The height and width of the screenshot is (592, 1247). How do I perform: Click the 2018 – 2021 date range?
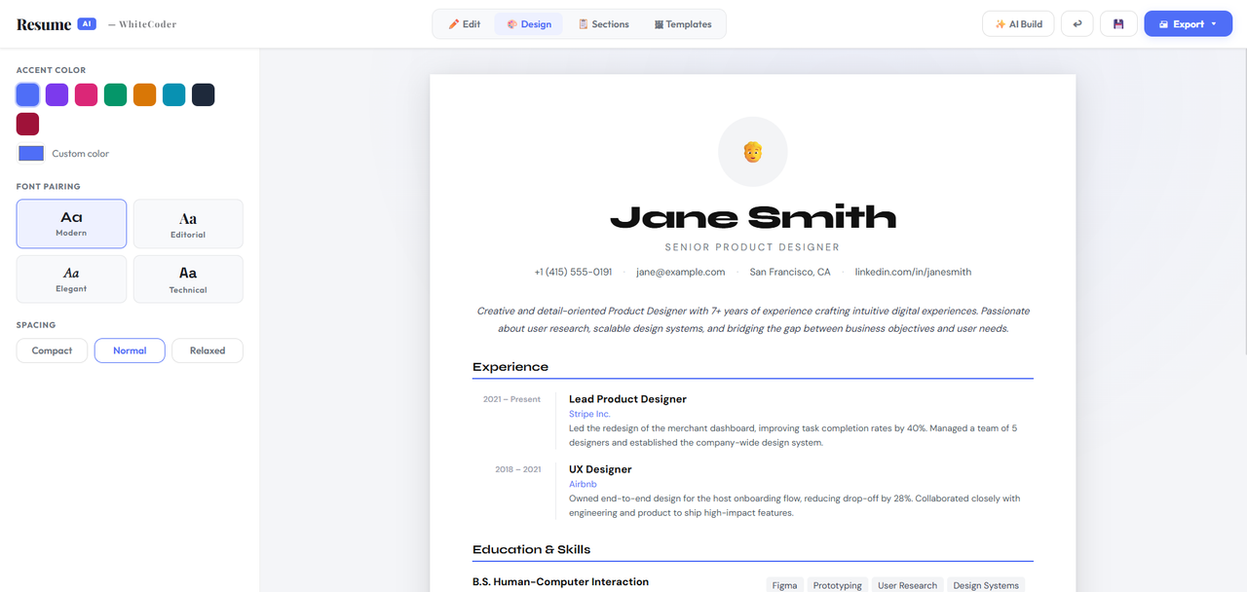(517, 469)
